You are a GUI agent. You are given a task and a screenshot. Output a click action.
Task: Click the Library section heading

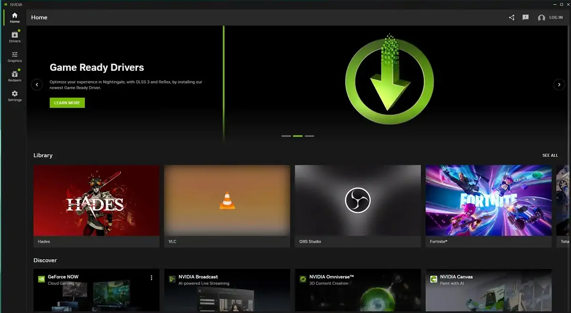(43, 155)
